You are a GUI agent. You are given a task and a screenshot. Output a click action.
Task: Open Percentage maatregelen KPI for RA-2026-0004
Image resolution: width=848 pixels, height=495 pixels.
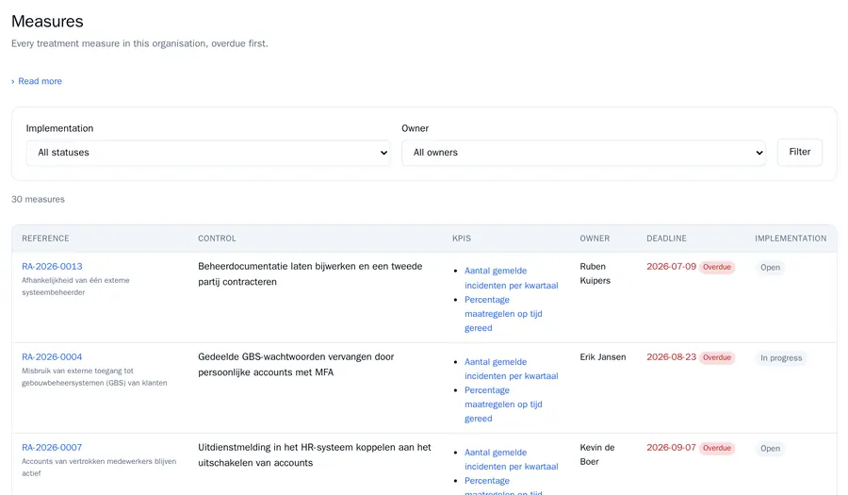pyautogui.click(x=503, y=404)
